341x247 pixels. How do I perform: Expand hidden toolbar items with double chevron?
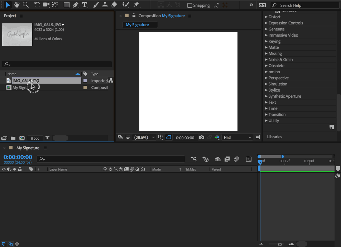[x=251, y=5]
